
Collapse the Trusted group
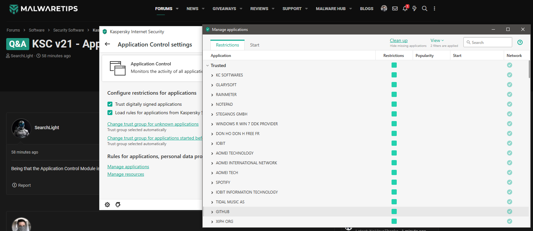(207, 65)
